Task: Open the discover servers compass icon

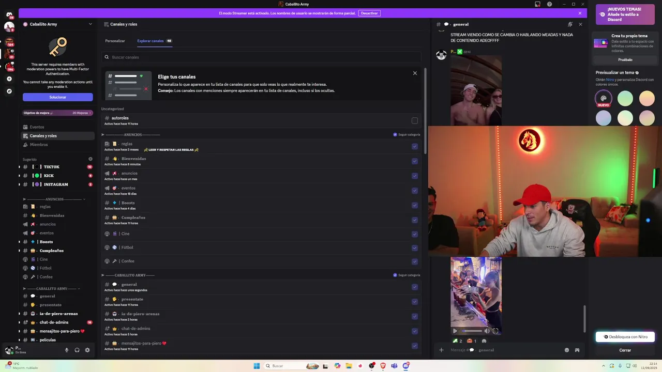Action: pyautogui.click(x=9, y=91)
